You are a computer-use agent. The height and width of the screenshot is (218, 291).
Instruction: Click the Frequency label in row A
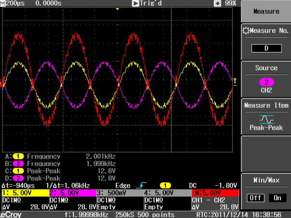[43, 156]
